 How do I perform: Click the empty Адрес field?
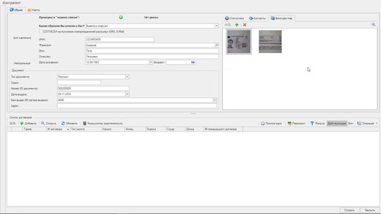coord(137,106)
